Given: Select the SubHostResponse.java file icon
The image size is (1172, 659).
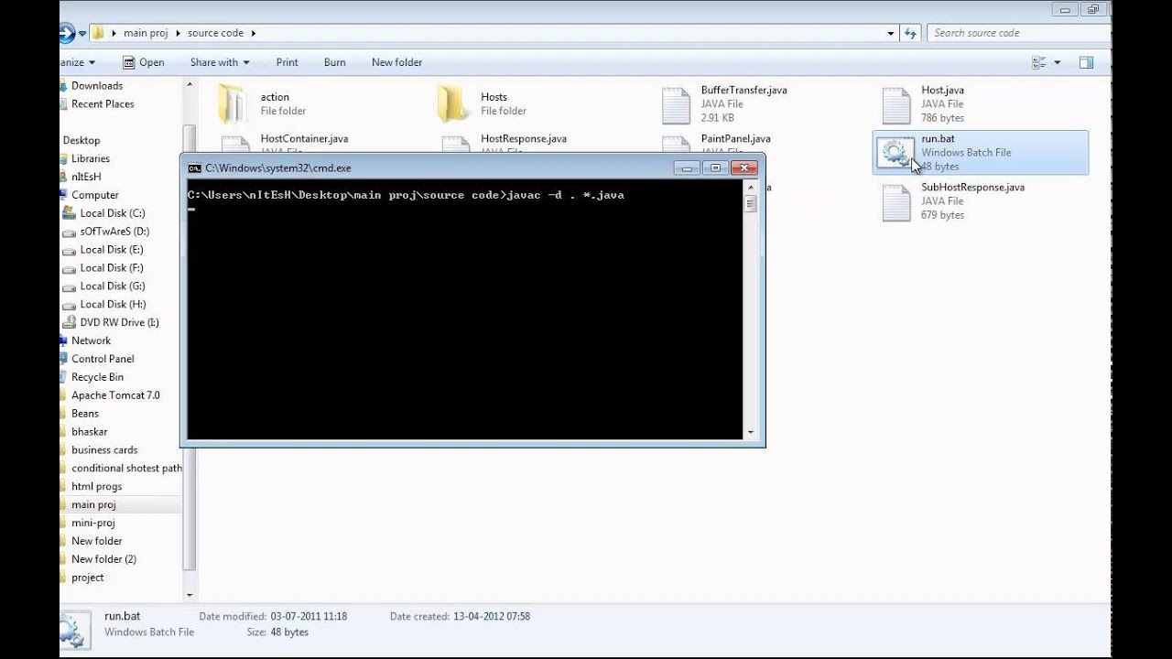Looking at the screenshot, I should pyautogui.click(x=896, y=202).
